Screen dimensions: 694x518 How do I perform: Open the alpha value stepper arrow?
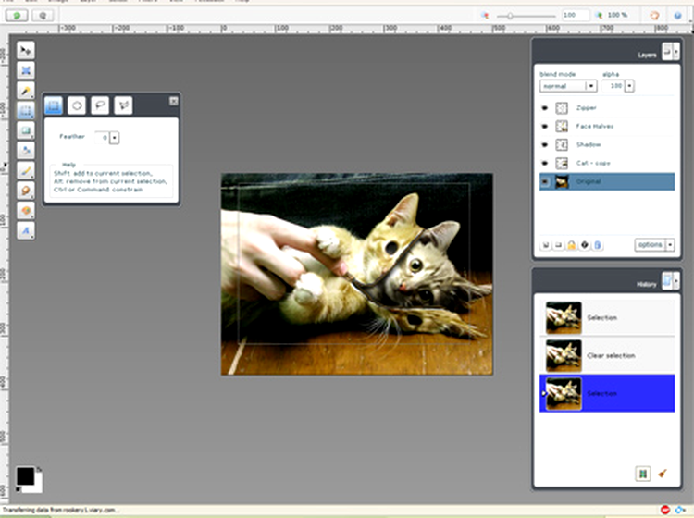pos(629,86)
